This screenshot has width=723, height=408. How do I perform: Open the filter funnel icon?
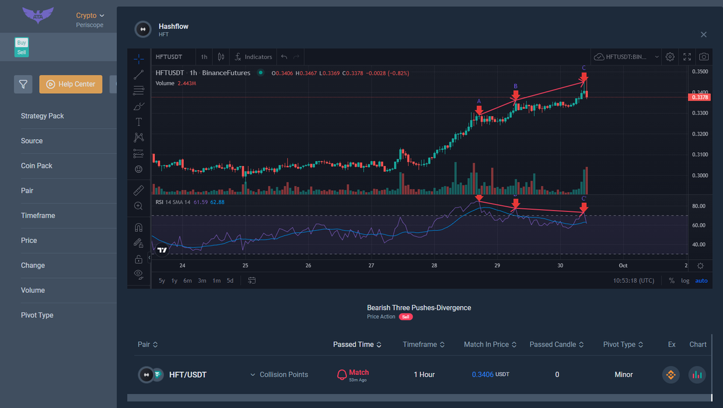(23, 84)
